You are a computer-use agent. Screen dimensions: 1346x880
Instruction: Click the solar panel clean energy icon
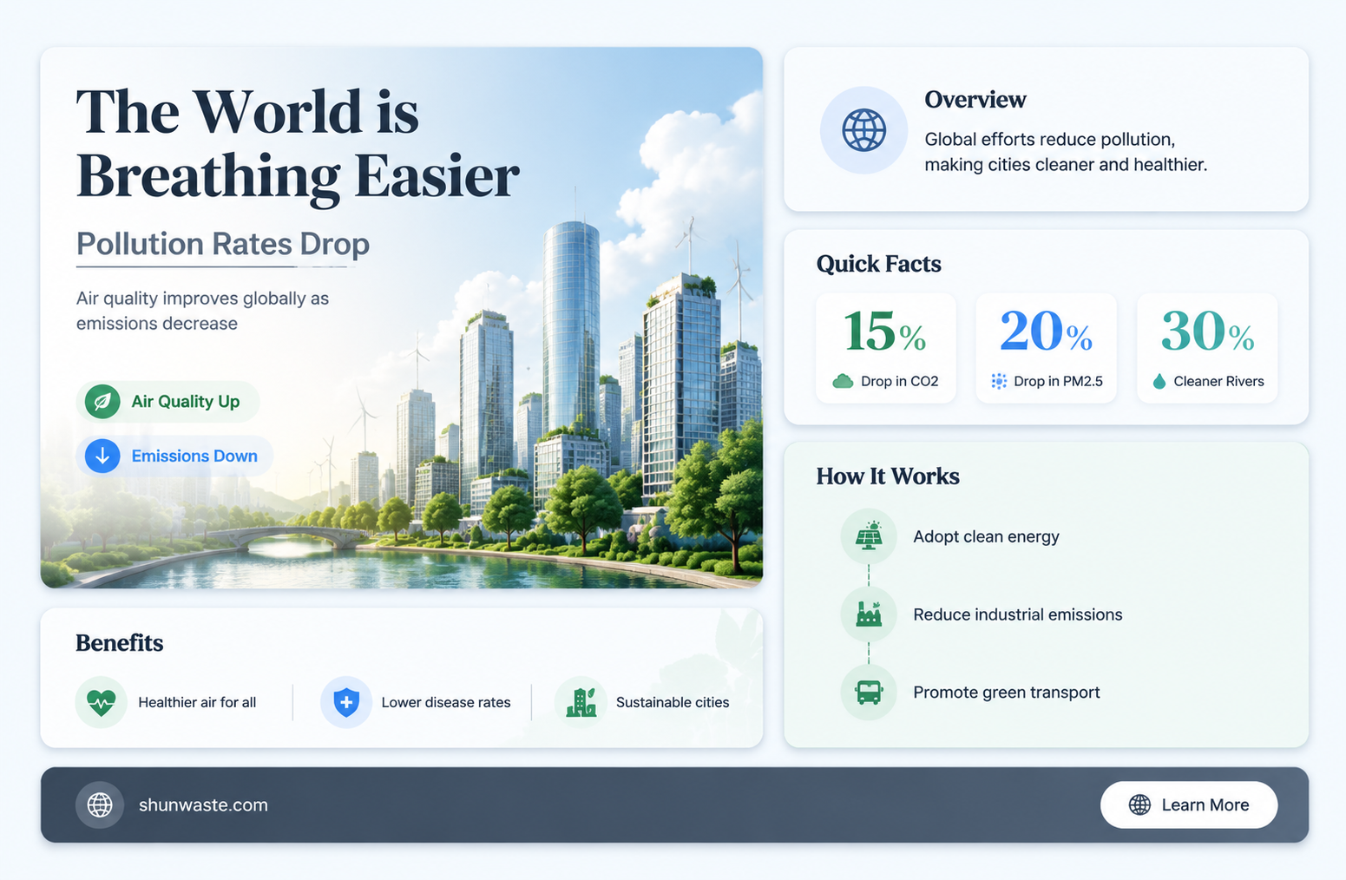(869, 536)
